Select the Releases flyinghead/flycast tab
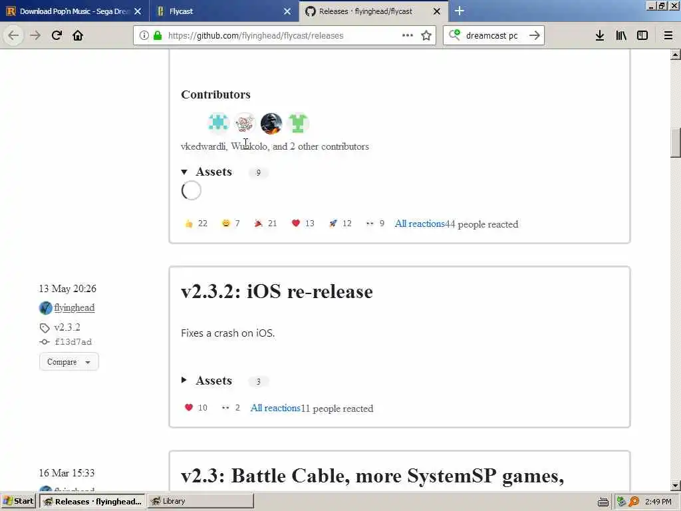The width and height of the screenshot is (681, 511). tap(374, 11)
